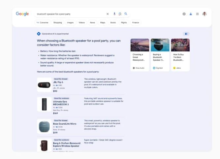Toggle the AI sources layout view button
The image size is (220, 159).
click(x=186, y=34)
